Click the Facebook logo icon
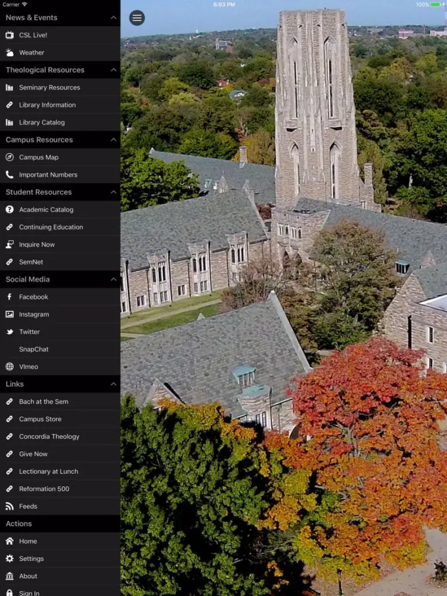Viewport: 447px width, 596px height. 10,297
